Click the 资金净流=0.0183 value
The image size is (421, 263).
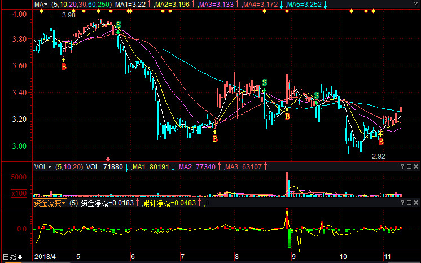[x=107, y=203]
